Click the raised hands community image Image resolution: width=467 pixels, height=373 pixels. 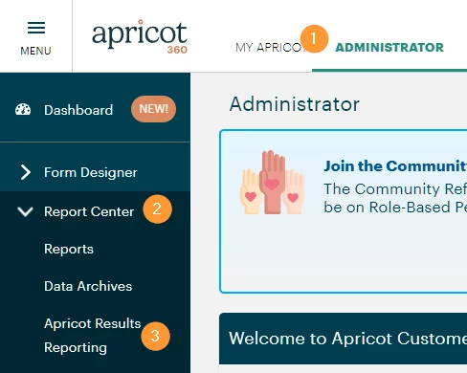(x=272, y=183)
